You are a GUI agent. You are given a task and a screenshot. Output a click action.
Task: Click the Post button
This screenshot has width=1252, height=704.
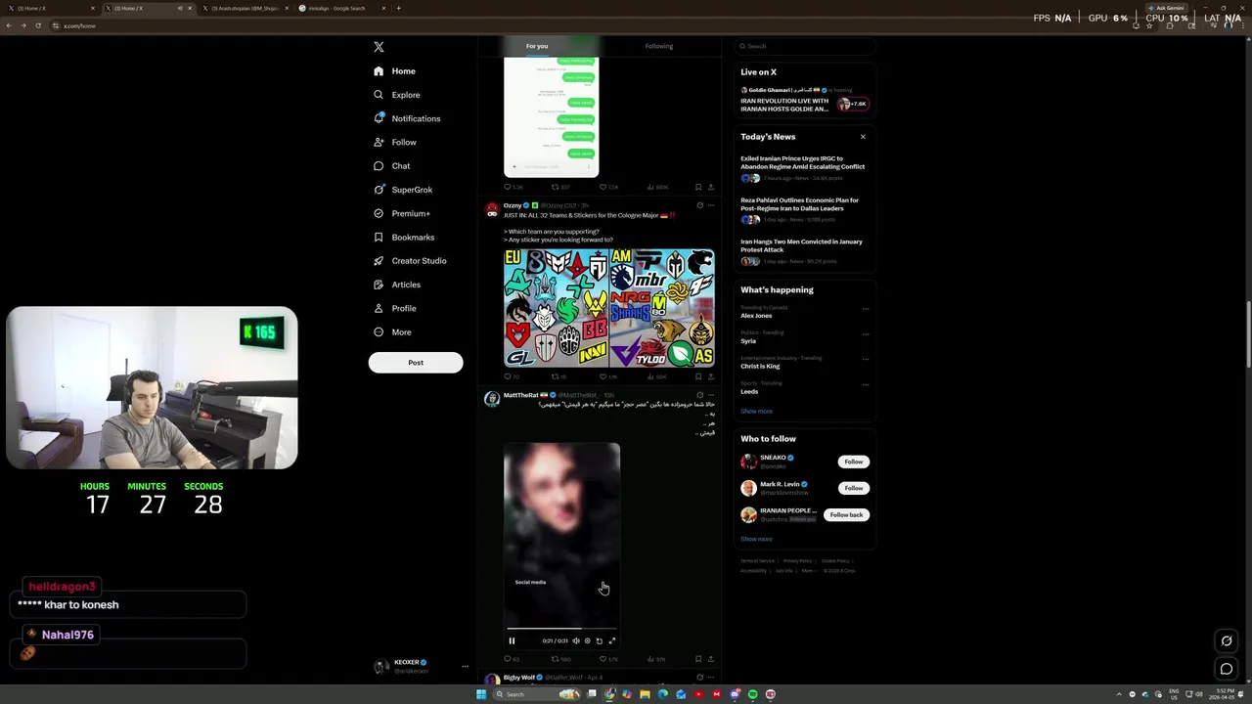(416, 363)
